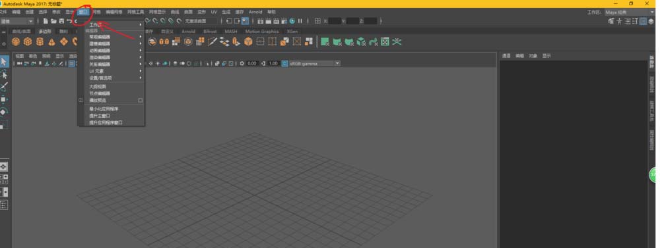The height and width of the screenshot is (248, 660).
Task: Click the Mirror (two capsules) shelf icon
Action: (164, 41)
